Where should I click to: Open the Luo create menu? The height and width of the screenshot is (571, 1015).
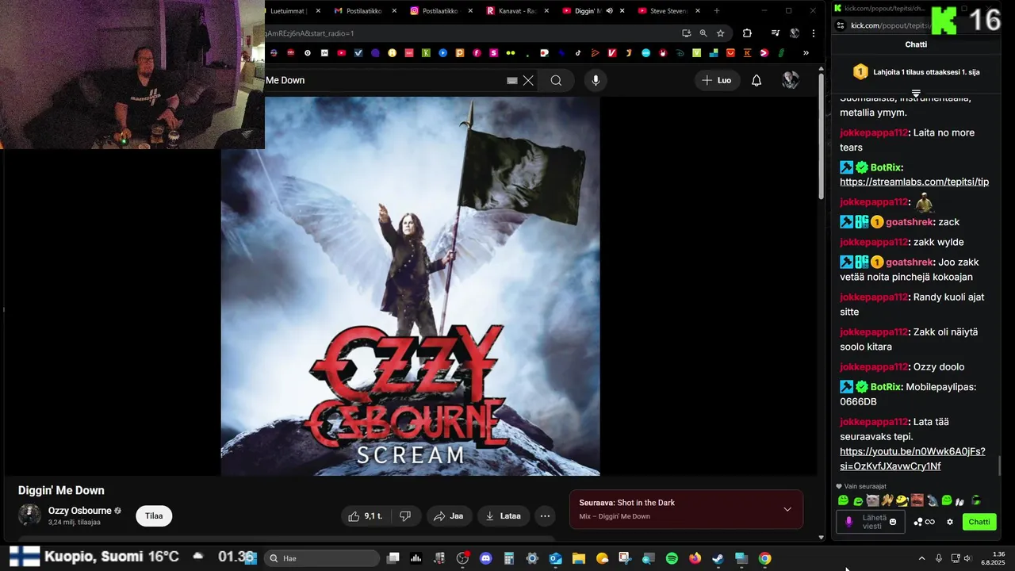[717, 80]
